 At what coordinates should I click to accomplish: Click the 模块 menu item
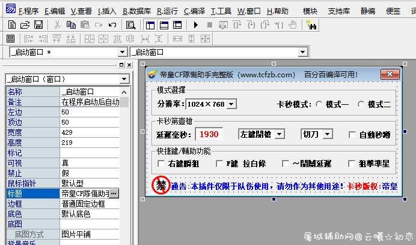pyautogui.click(x=310, y=11)
